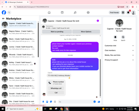Click Mark as pending button
Image resolution: width=139 pixels, height=111 pixels.
coord(57,32)
